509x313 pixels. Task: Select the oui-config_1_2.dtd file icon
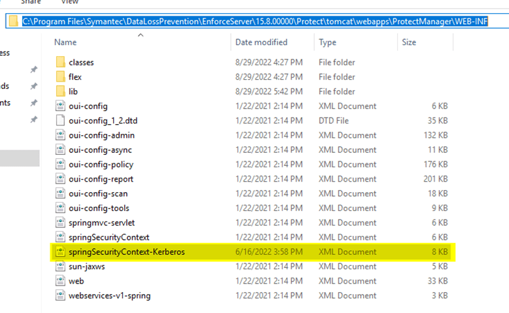pos(60,120)
